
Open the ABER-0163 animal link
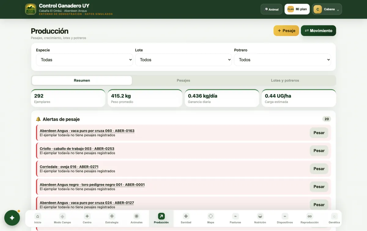click(x=87, y=131)
